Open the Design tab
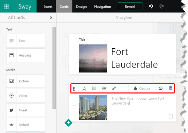This screenshot has height=133, width=188. pyautogui.click(x=81, y=7)
